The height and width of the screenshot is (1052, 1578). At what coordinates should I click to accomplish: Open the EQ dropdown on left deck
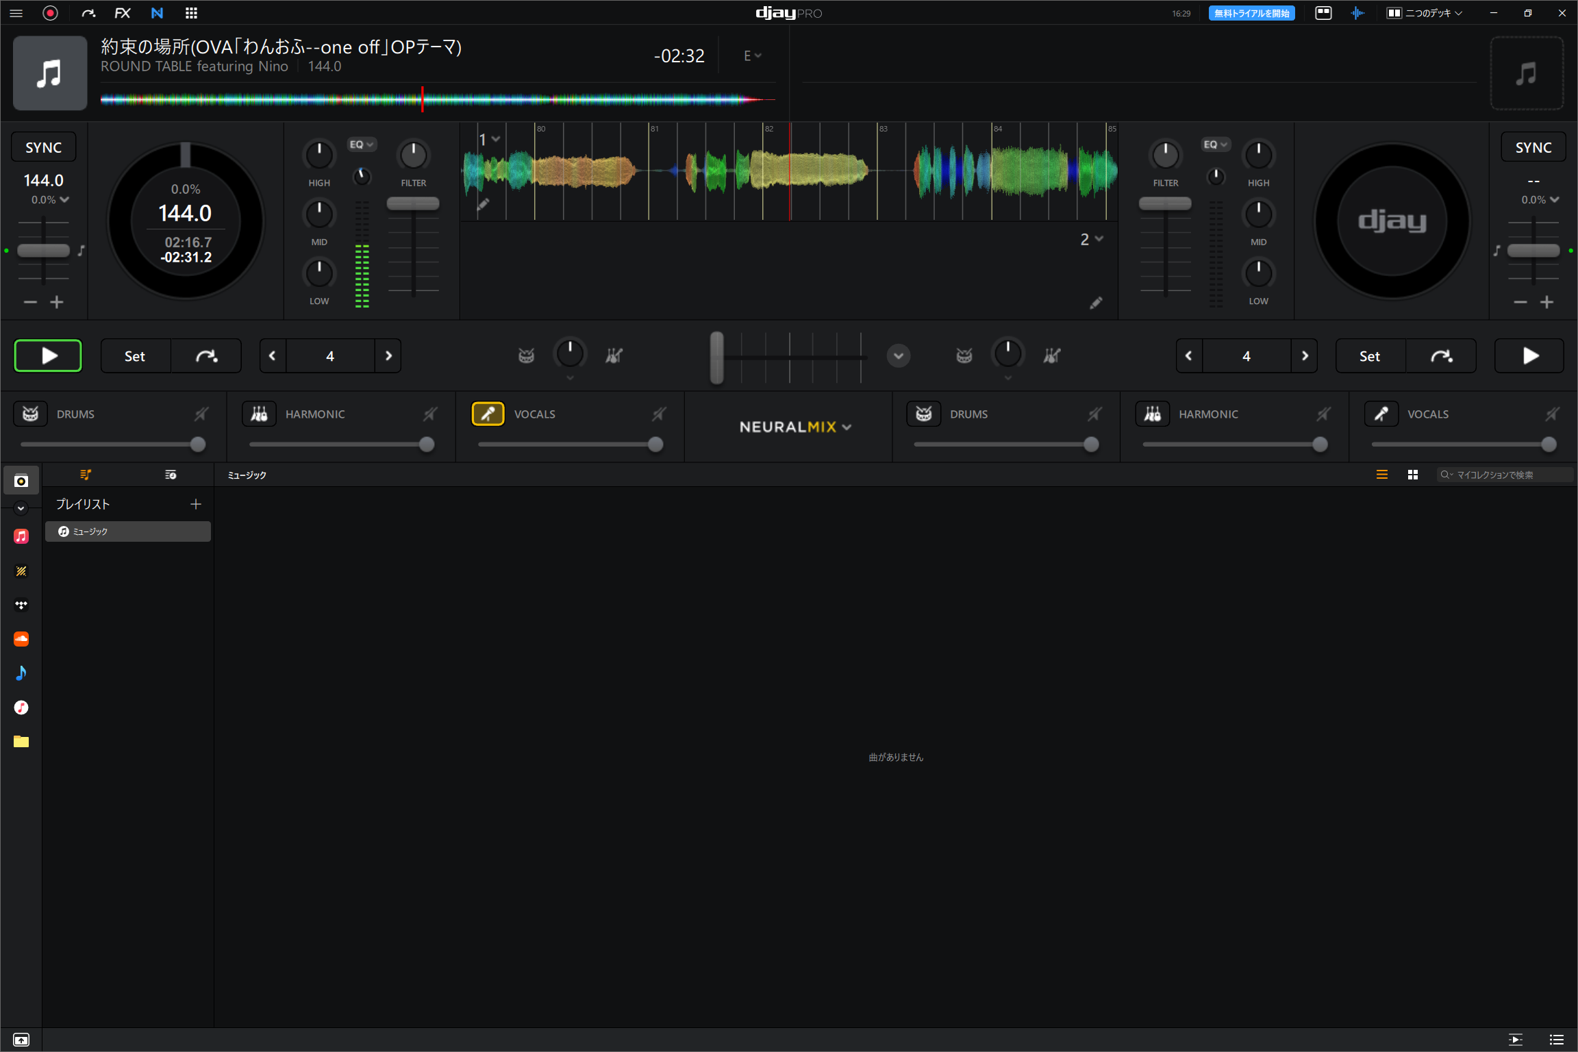(x=362, y=144)
